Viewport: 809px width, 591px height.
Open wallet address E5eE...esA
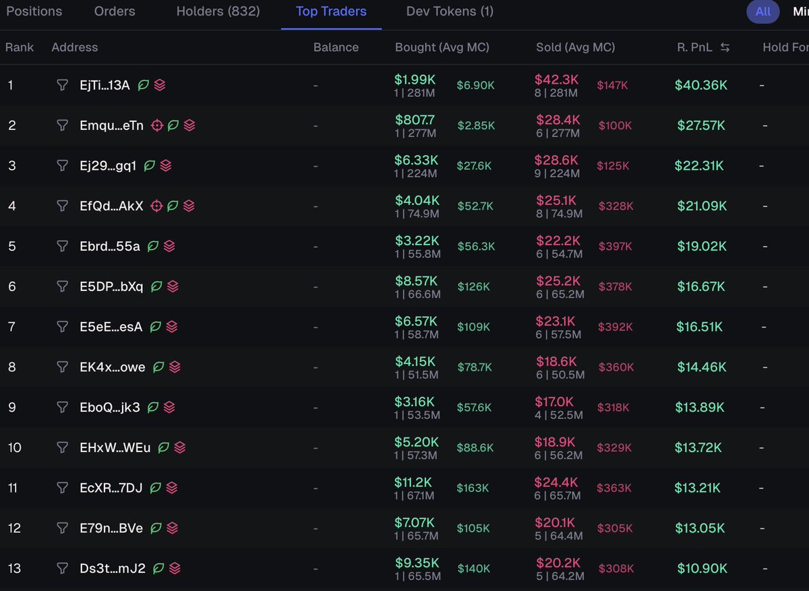(111, 327)
